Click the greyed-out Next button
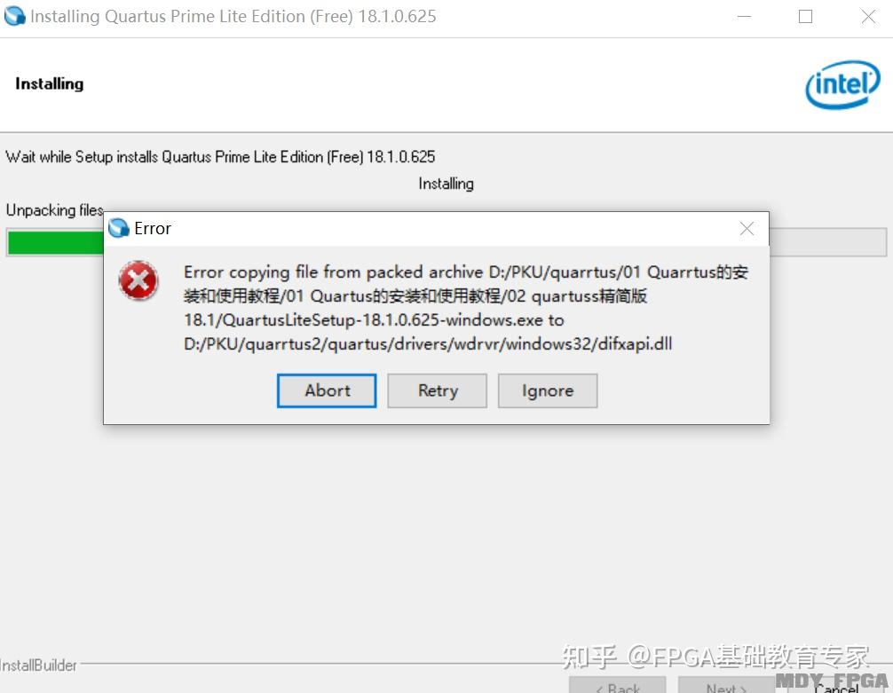Viewport: 893px width, 693px height. (x=726, y=686)
